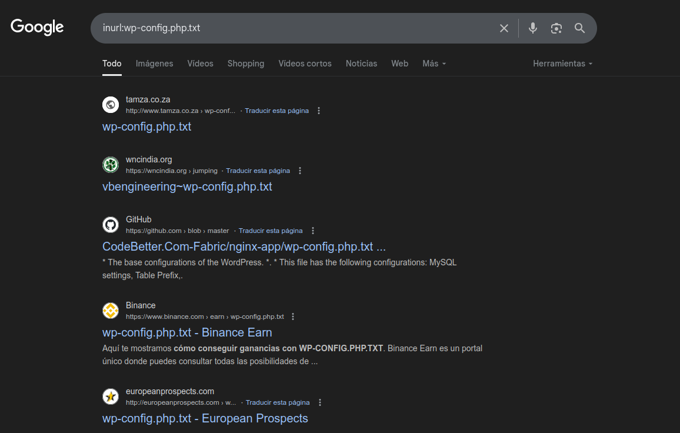Open three-dot menu for europeanprospects.com result
Screen dimensions: 680x433
tap(320, 402)
